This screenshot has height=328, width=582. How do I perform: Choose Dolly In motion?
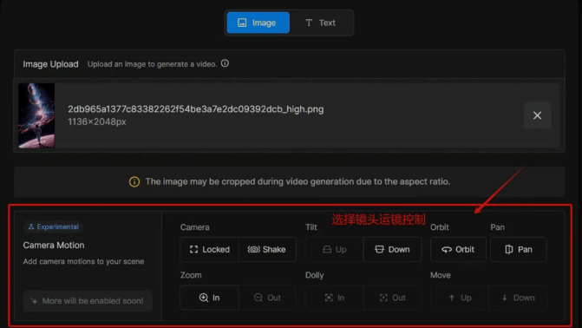335,298
